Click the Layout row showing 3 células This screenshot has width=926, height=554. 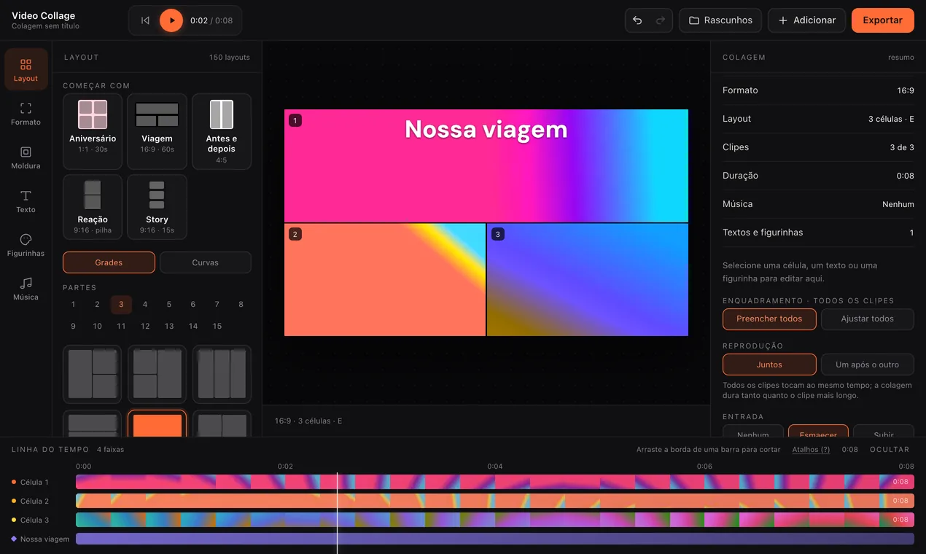[818, 119]
